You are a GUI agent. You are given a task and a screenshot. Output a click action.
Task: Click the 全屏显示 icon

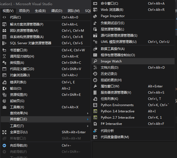click(4, 132)
